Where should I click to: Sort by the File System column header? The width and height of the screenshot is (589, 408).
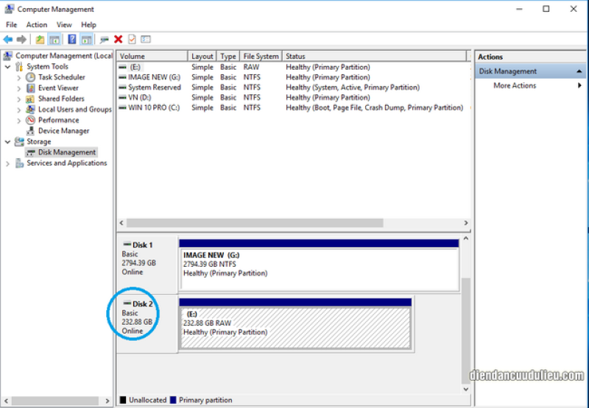coord(261,56)
